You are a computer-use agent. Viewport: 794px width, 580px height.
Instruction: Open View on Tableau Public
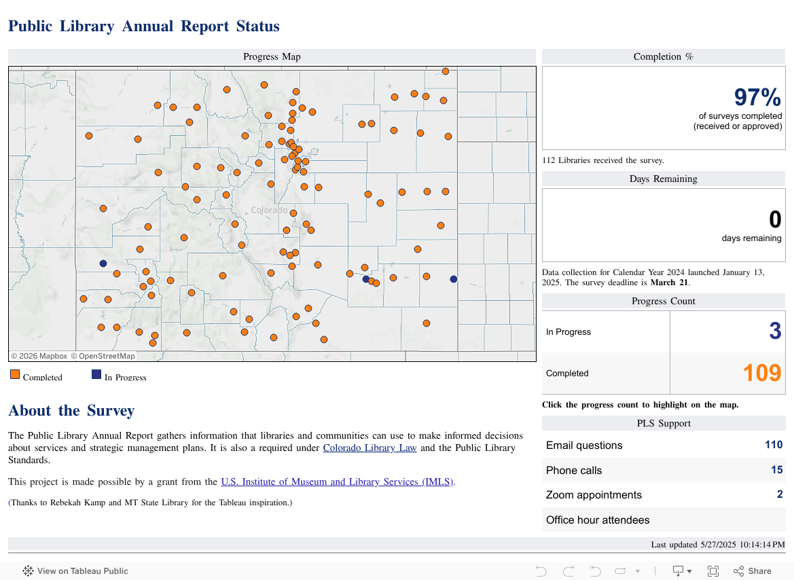tap(82, 571)
